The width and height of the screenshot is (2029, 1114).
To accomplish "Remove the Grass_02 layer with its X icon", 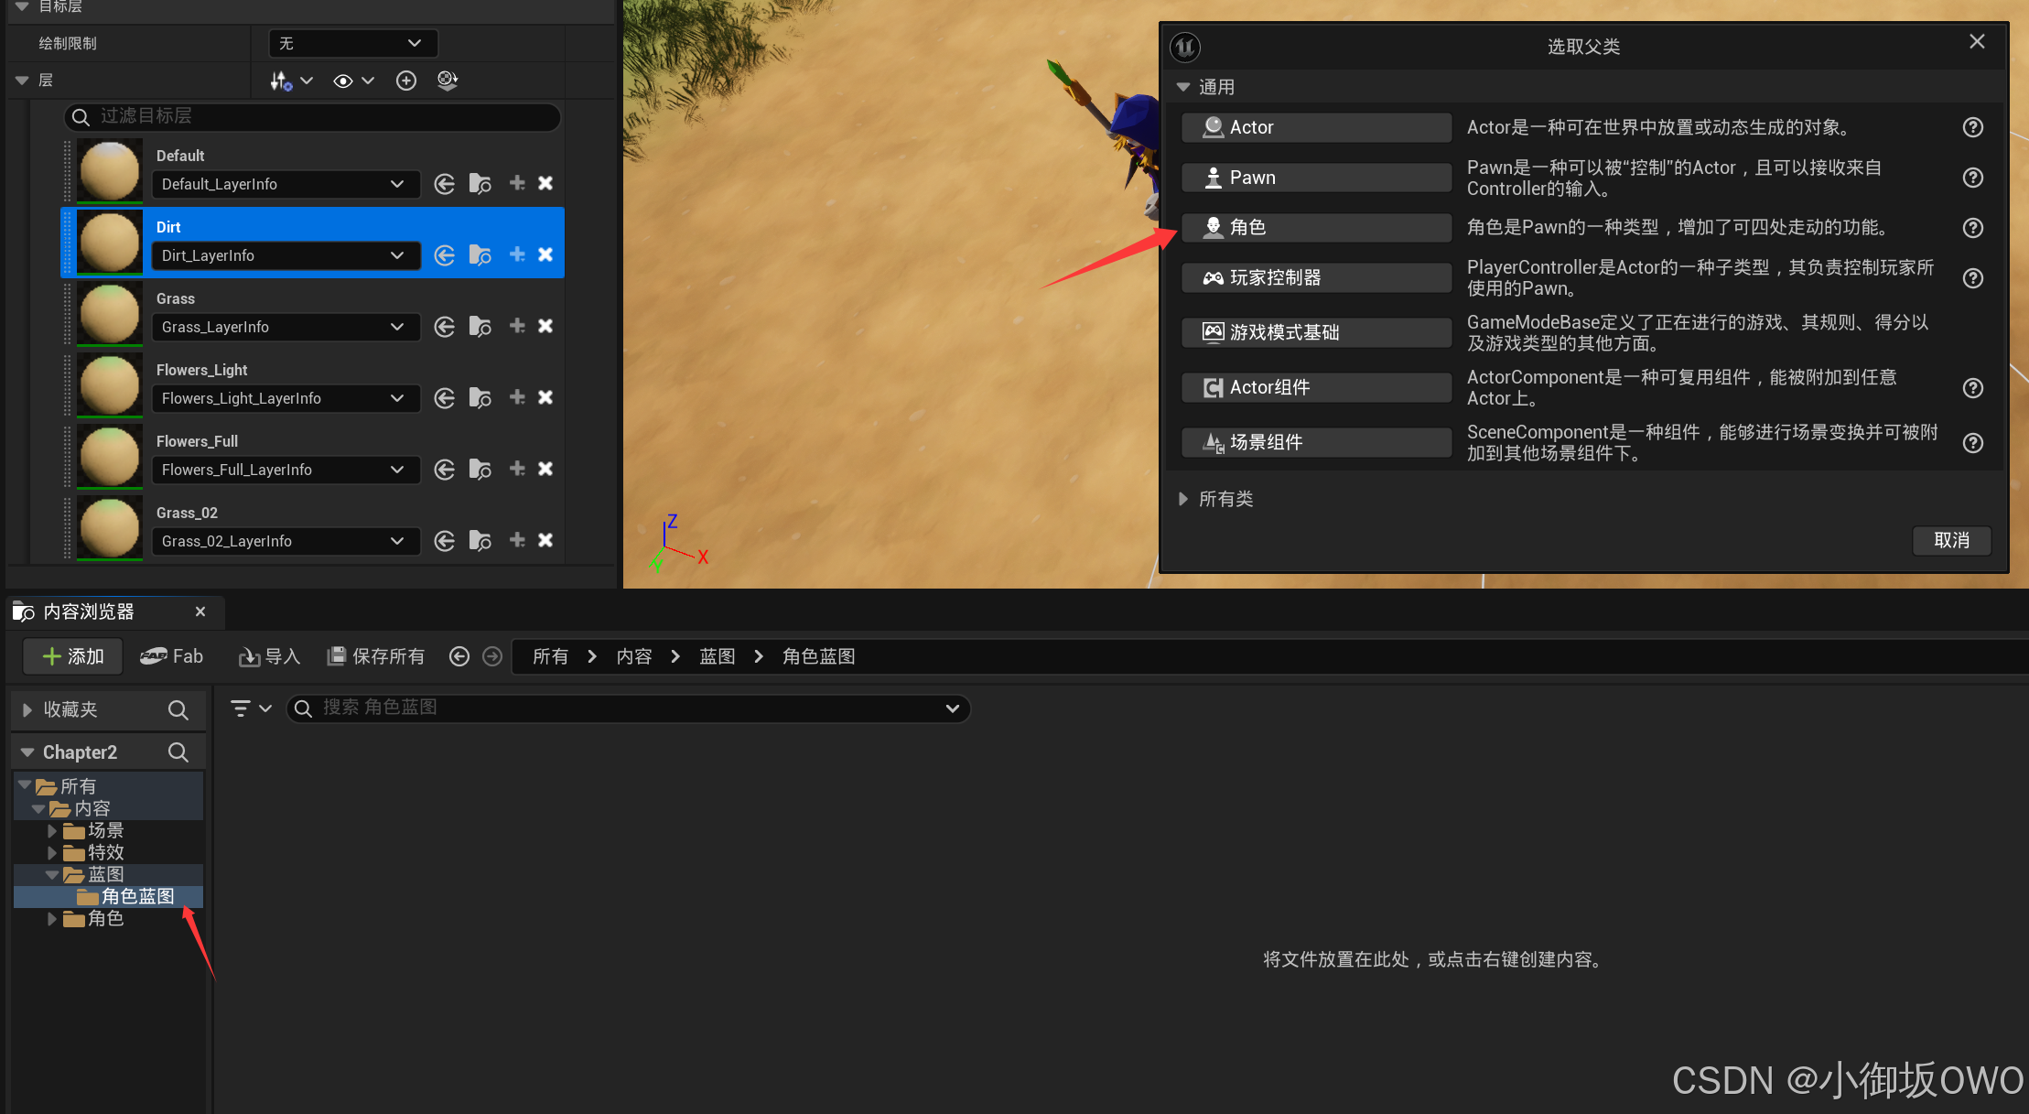I will tap(545, 540).
